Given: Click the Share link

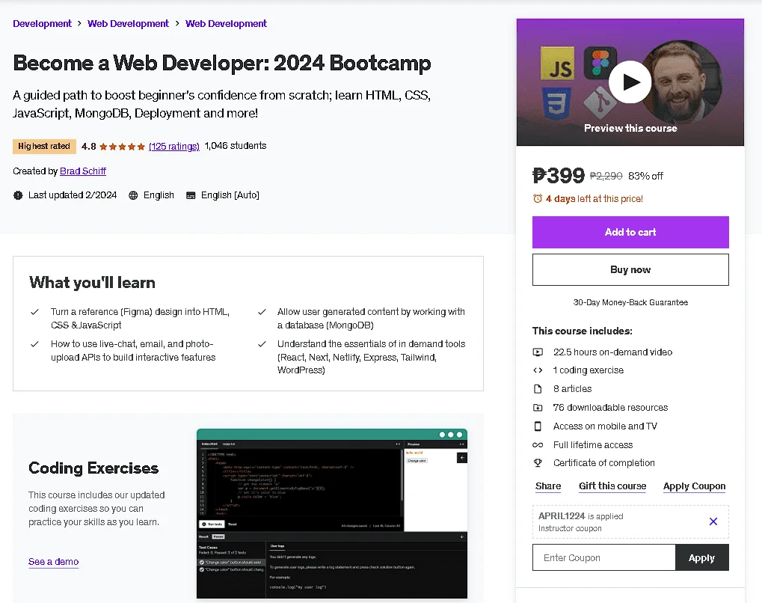Looking at the screenshot, I should click(548, 486).
